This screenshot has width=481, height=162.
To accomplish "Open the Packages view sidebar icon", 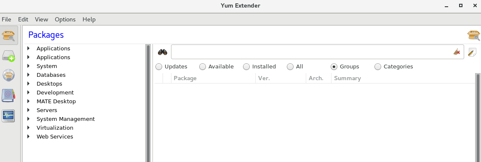I will coord(9,35).
